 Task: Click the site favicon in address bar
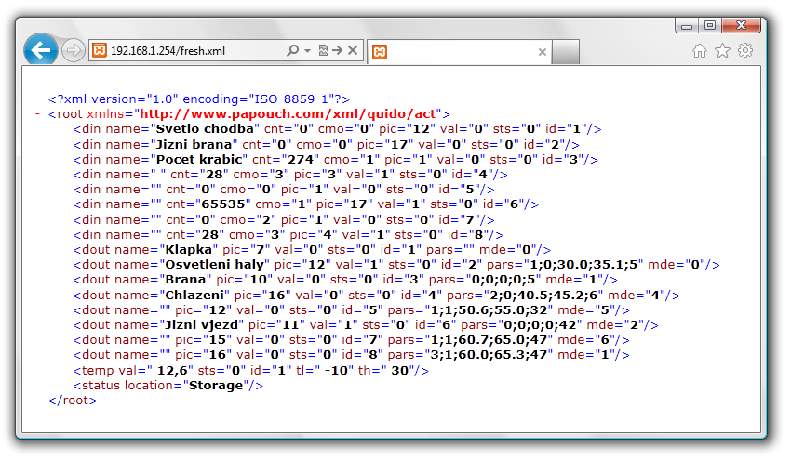pos(100,50)
